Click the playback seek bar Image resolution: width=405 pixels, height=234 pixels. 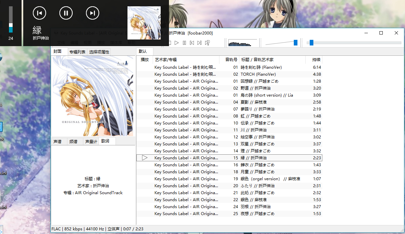(354, 43)
